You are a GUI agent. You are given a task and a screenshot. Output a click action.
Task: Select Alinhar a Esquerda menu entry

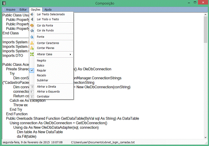point(48,92)
